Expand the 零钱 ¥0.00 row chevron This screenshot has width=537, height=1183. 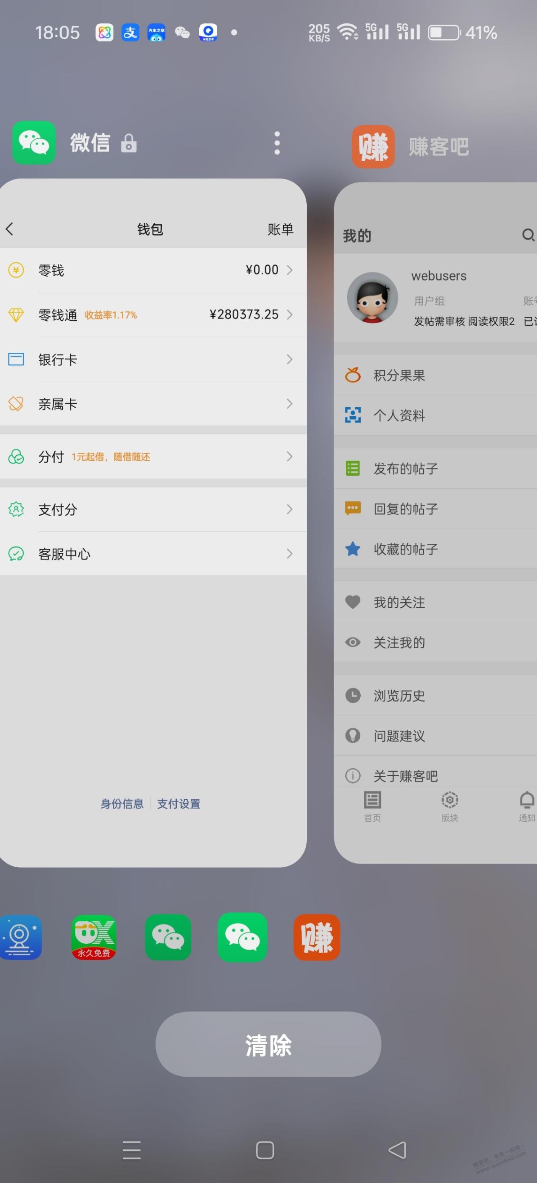point(289,270)
